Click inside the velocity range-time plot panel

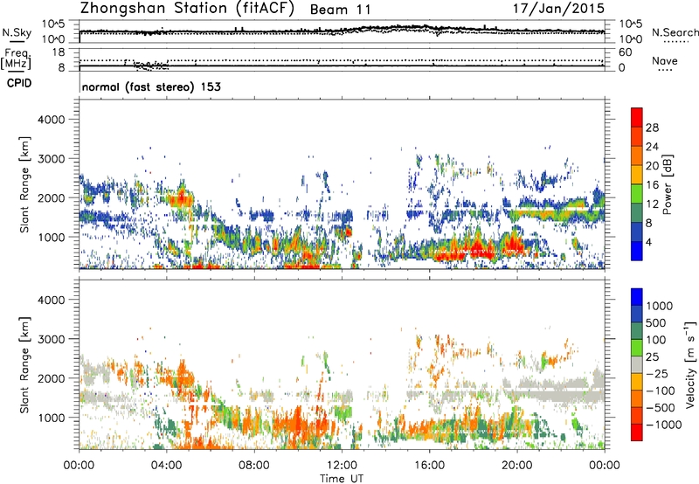pyautogui.click(x=342, y=365)
